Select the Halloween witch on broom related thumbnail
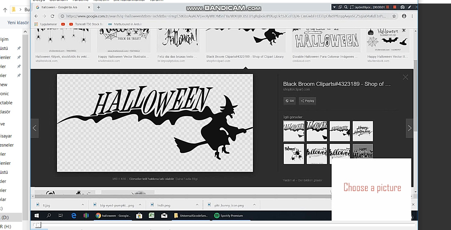Viewport: 451px width, 230px height. [x=340, y=131]
